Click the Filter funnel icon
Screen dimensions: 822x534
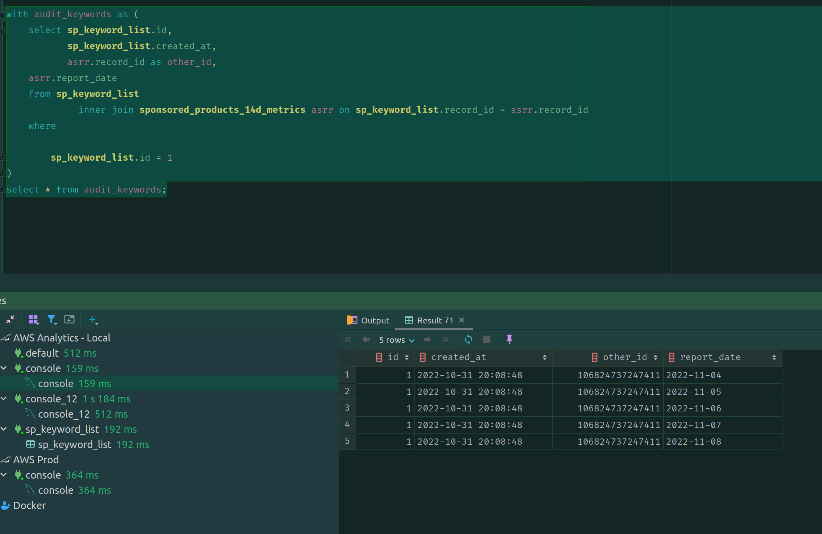click(x=52, y=319)
